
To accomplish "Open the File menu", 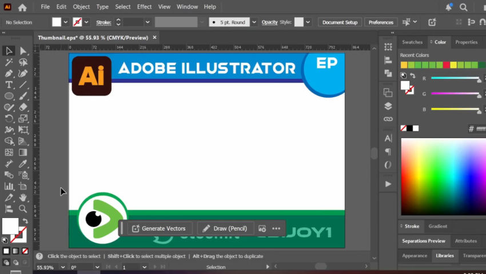I will point(45,7).
